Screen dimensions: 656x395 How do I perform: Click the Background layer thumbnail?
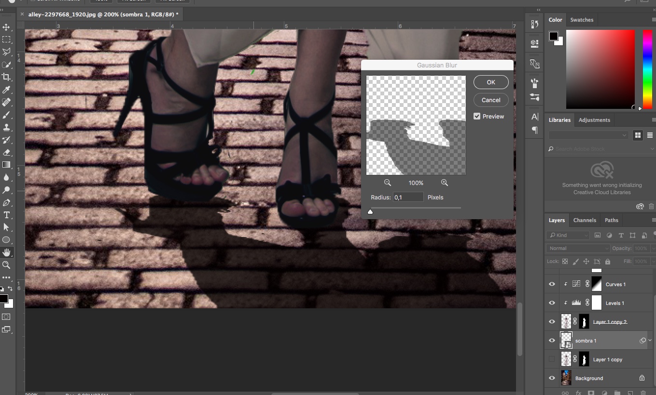point(566,378)
